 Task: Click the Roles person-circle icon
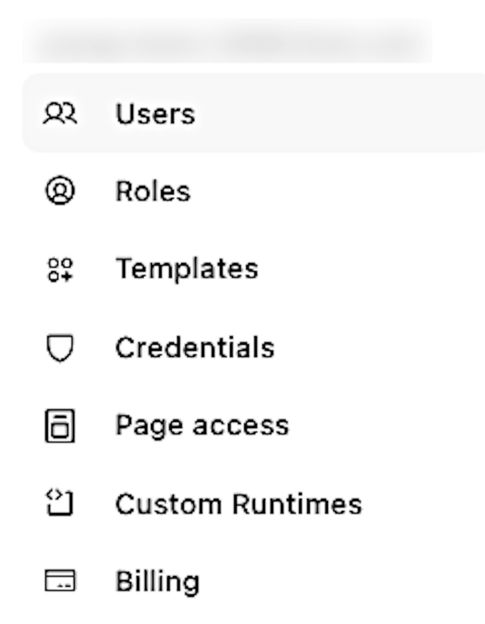(x=60, y=191)
